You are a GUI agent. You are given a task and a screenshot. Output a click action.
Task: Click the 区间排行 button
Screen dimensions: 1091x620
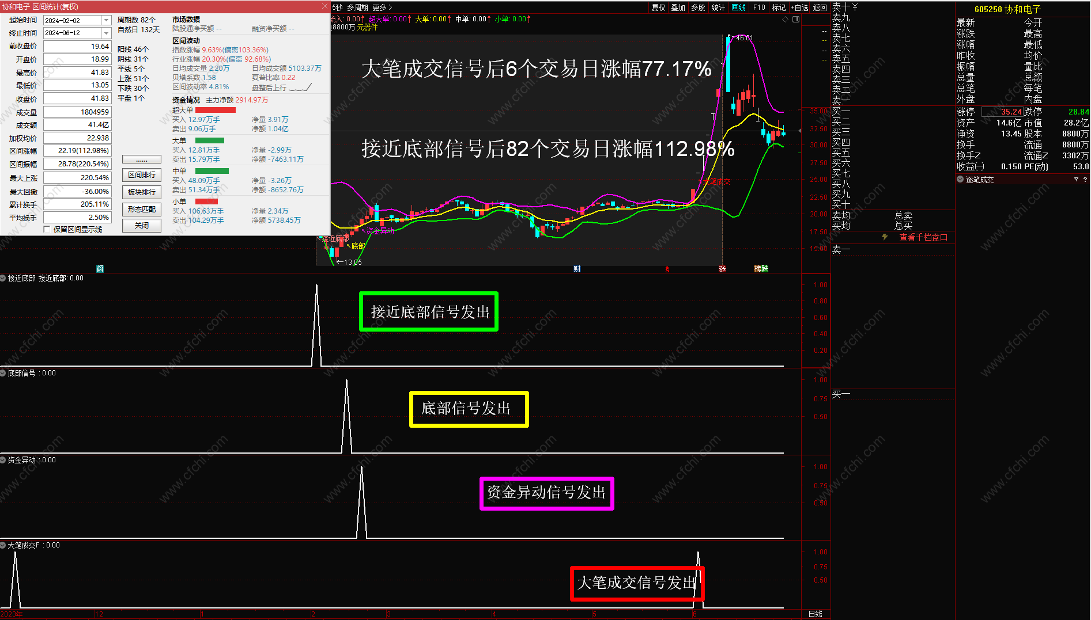click(142, 174)
